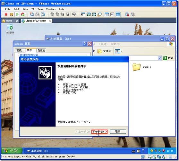This screenshot has width=179, height=161.
Task: Click the Record toolbar icon with red dot
Action: coord(127,14)
